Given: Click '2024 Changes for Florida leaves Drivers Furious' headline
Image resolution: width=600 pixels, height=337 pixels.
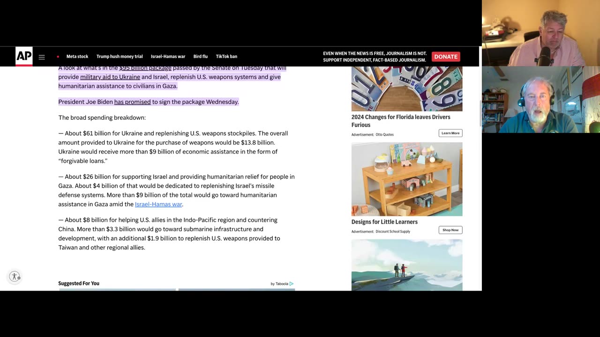Looking at the screenshot, I should (401, 121).
